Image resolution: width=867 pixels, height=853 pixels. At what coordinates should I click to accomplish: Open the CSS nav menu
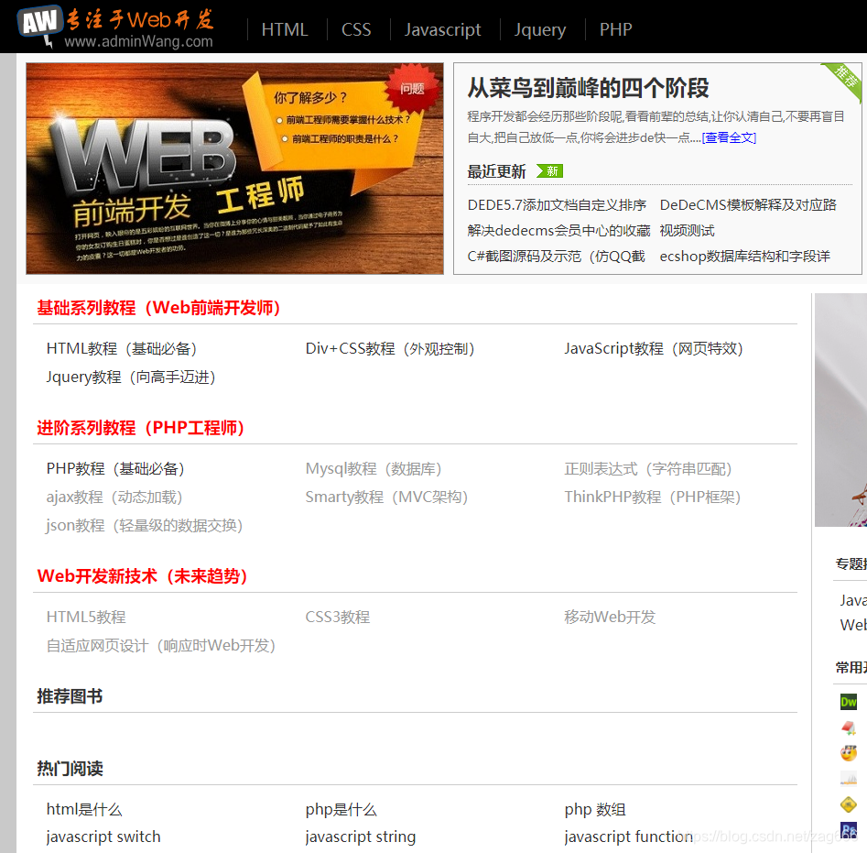pyautogui.click(x=356, y=29)
